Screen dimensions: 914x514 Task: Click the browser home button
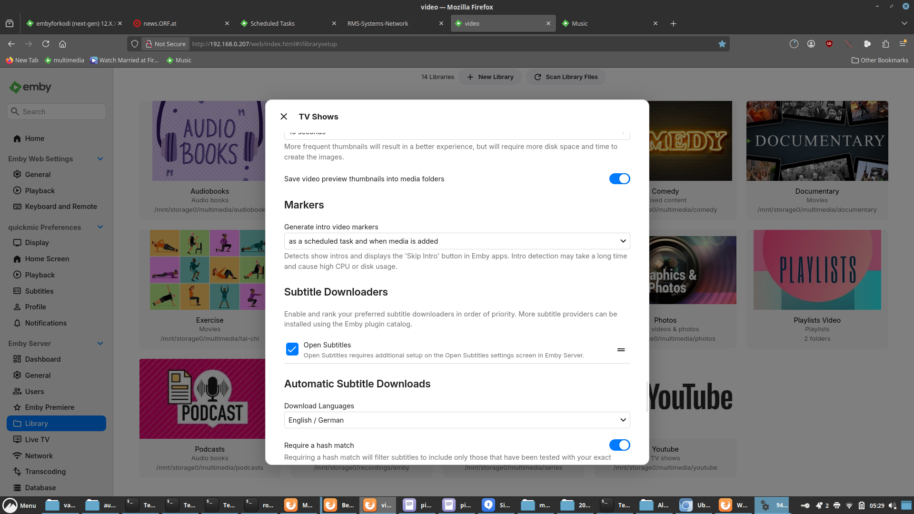62,44
